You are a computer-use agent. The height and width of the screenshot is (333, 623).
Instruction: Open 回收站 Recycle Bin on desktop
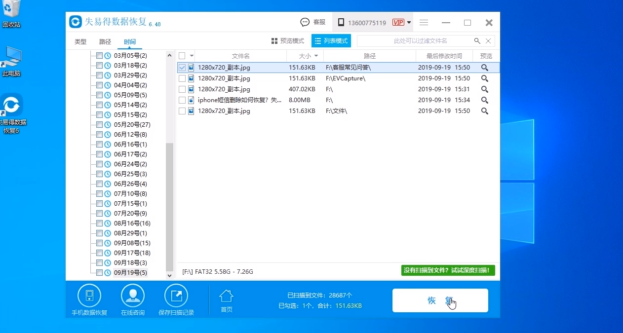12,14
